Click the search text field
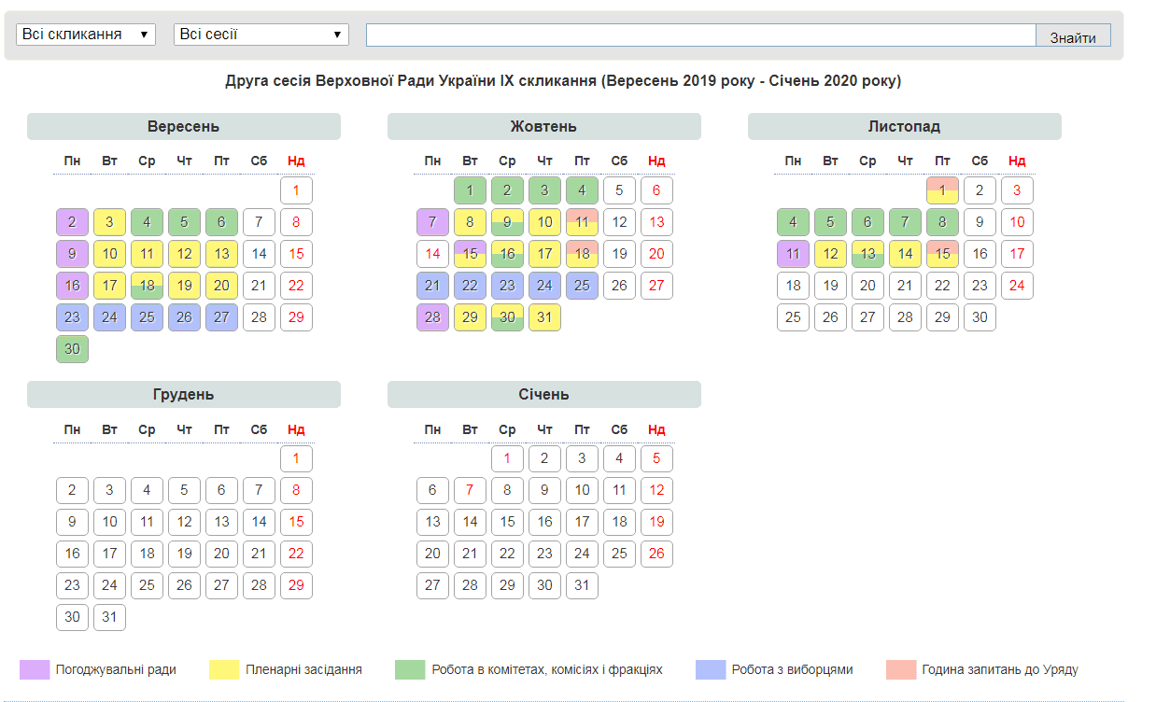Image resolution: width=1156 pixels, height=702 pixels. coord(701,35)
